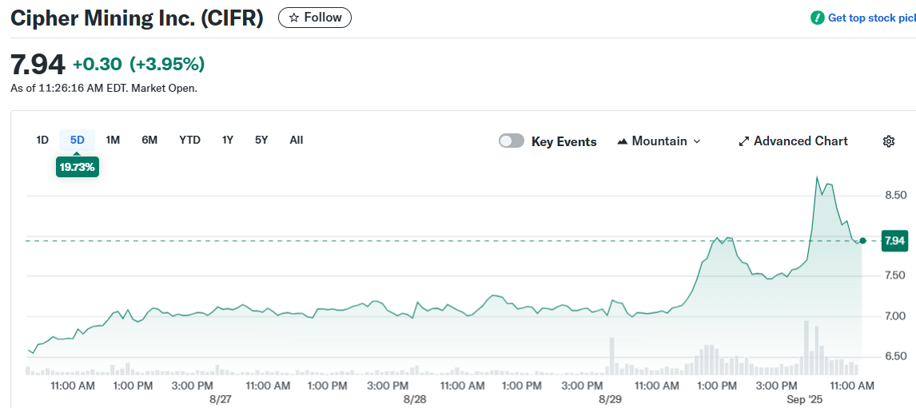The width and height of the screenshot is (916, 408).
Task: Open Get top stock picks link
Action: 871,18
